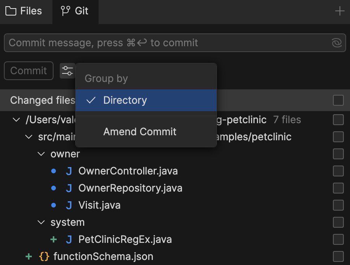Click the plus icon to add a panel
Viewport: 350px width, 265px height.
(340, 11)
